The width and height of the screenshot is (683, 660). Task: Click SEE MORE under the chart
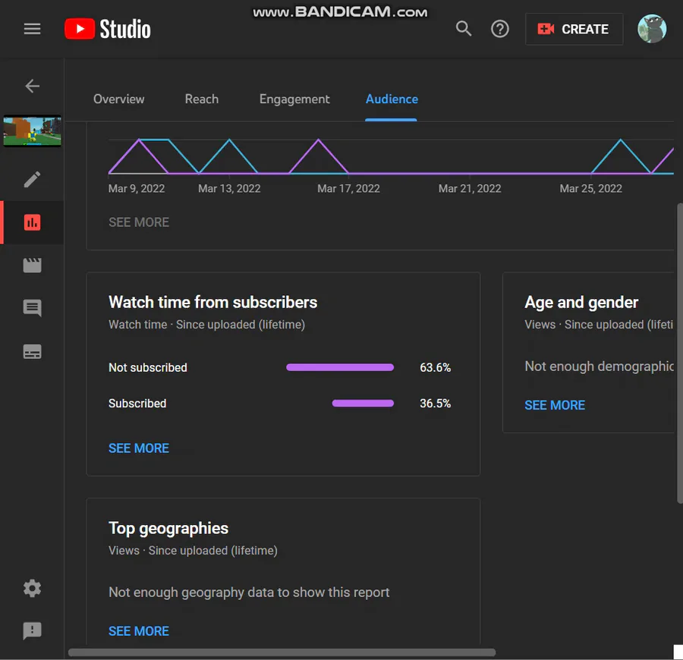tap(139, 222)
